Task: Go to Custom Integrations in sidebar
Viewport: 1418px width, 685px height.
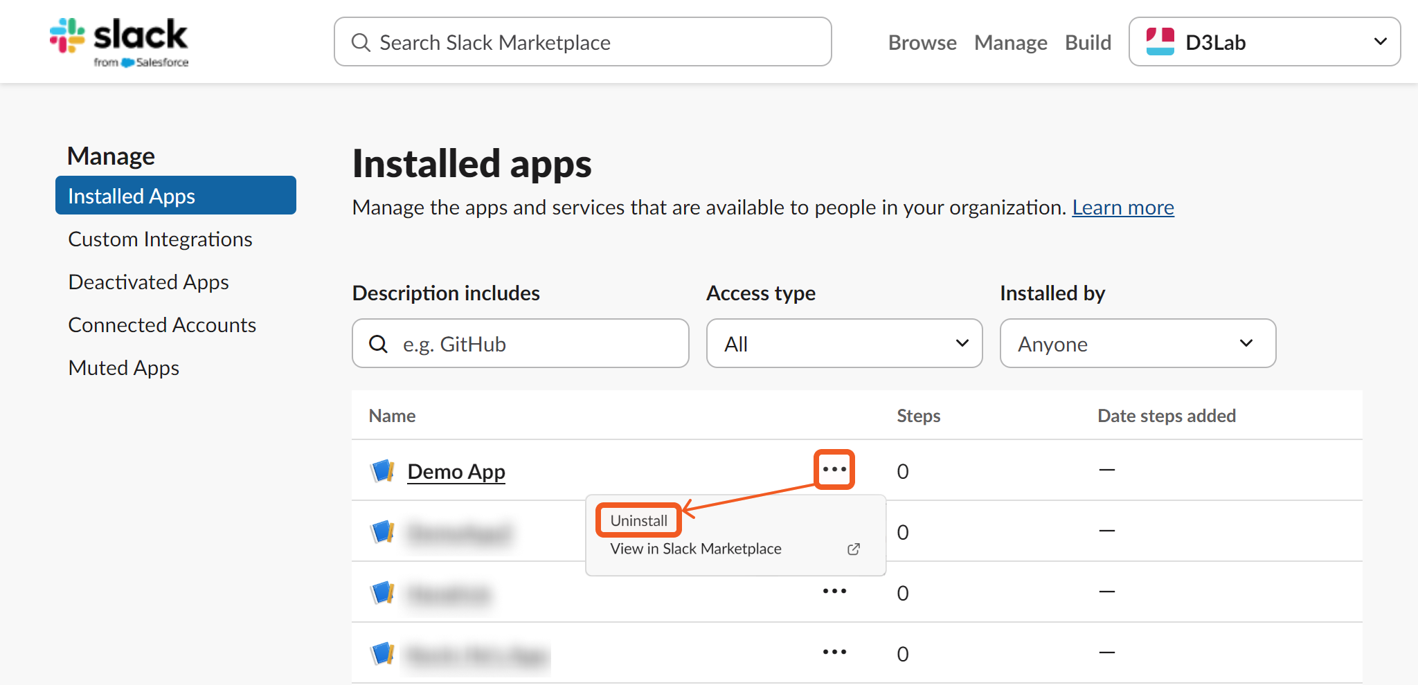Action: [160, 239]
